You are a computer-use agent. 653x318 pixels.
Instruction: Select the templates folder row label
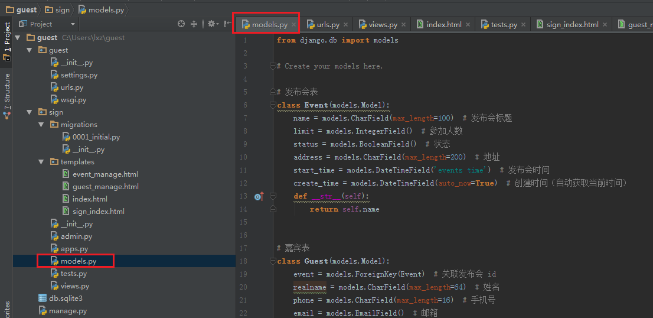coord(77,162)
